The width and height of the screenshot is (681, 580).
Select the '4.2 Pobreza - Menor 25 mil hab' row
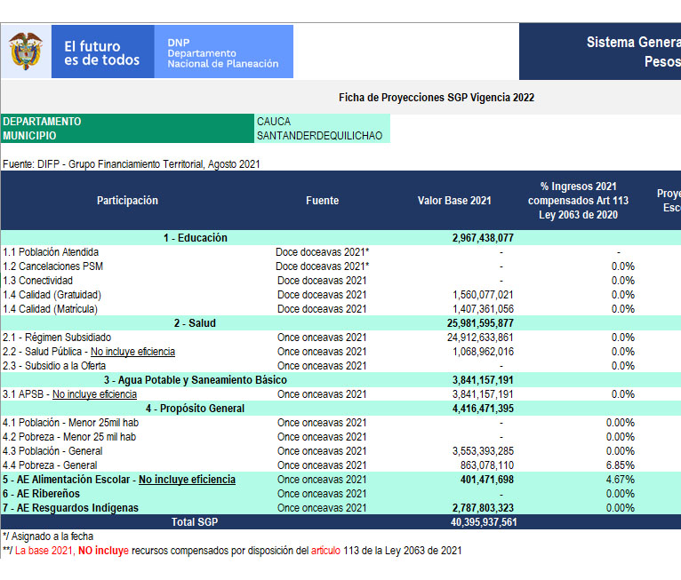point(69,437)
